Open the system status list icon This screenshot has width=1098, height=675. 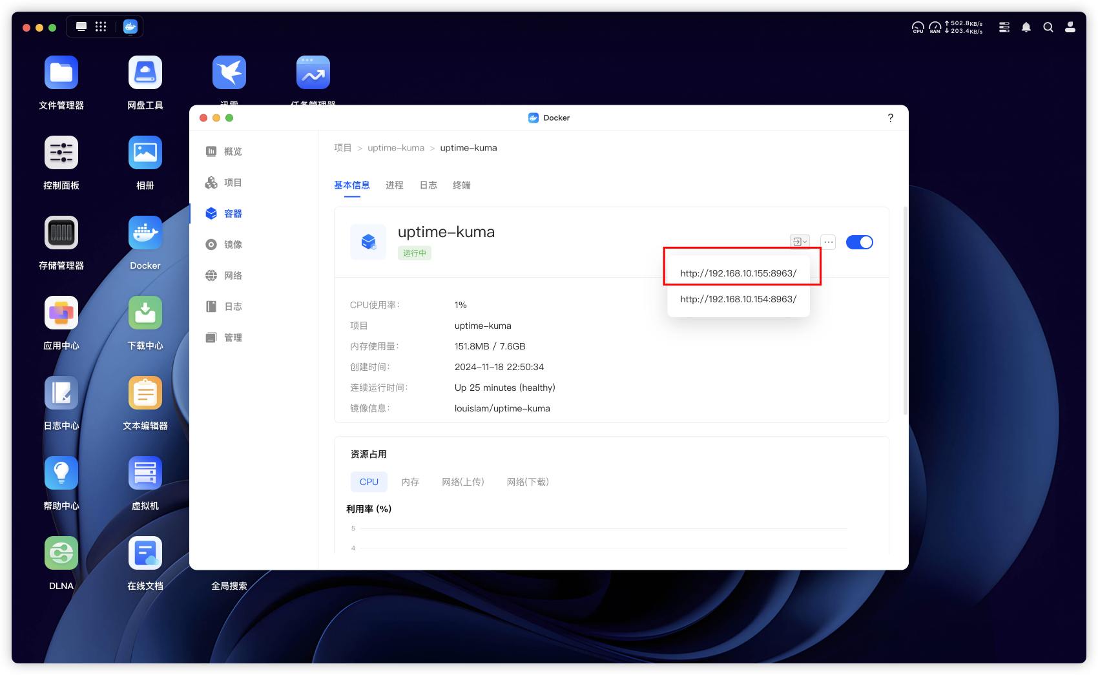tap(1004, 27)
